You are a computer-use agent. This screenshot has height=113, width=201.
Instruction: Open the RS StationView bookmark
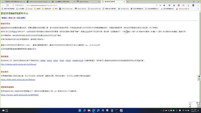[123, 9]
